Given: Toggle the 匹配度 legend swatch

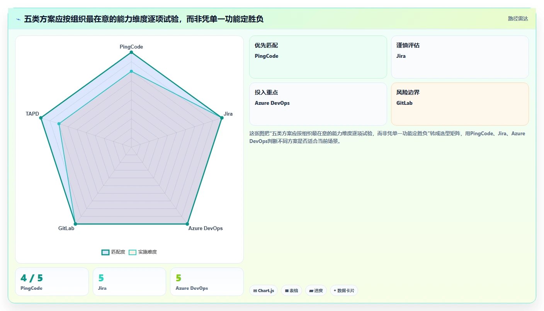Looking at the screenshot, I should [x=105, y=252].
